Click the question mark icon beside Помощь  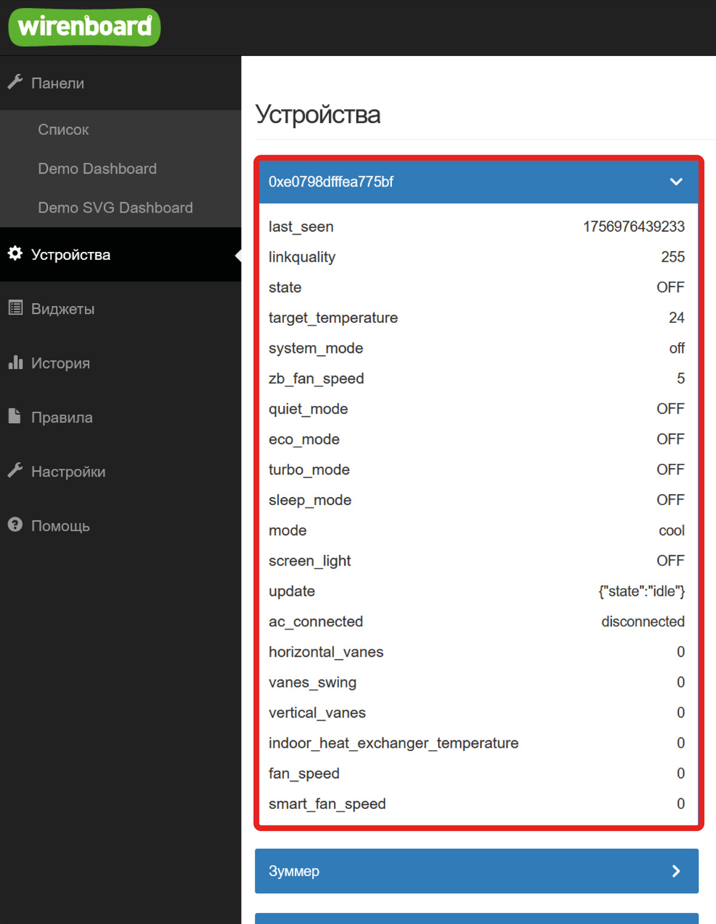point(15,525)
